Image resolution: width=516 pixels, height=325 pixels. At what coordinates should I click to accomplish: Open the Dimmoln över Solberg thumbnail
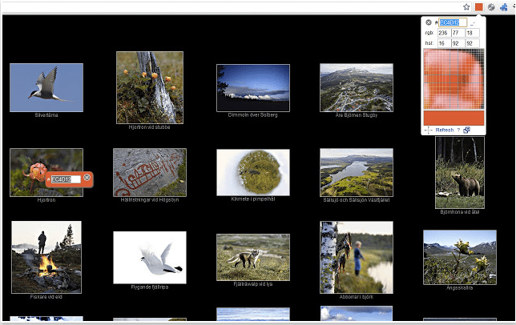(253, 88)
